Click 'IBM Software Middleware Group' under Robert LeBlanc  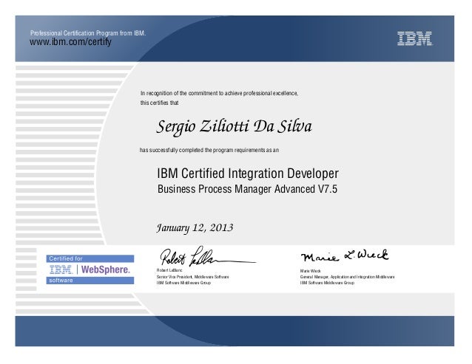[183, 283]
